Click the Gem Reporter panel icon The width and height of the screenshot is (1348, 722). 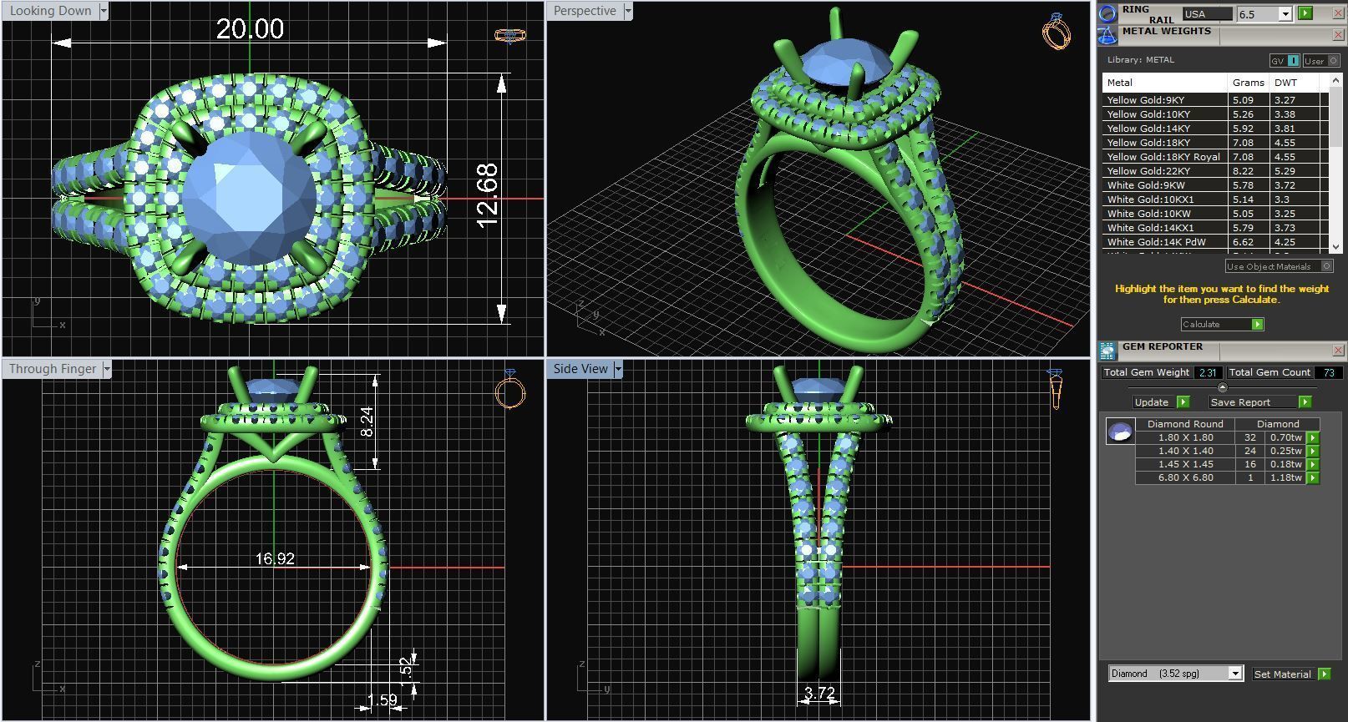(1107, 351)
